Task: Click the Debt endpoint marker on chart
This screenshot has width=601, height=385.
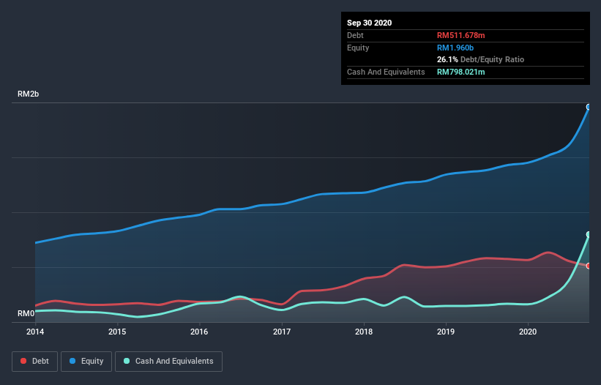Action: [589, 266]
